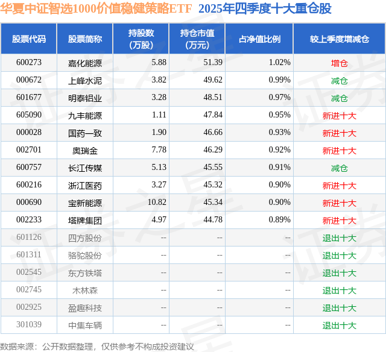Click the 占净值比例 column header

click(259, 39)
